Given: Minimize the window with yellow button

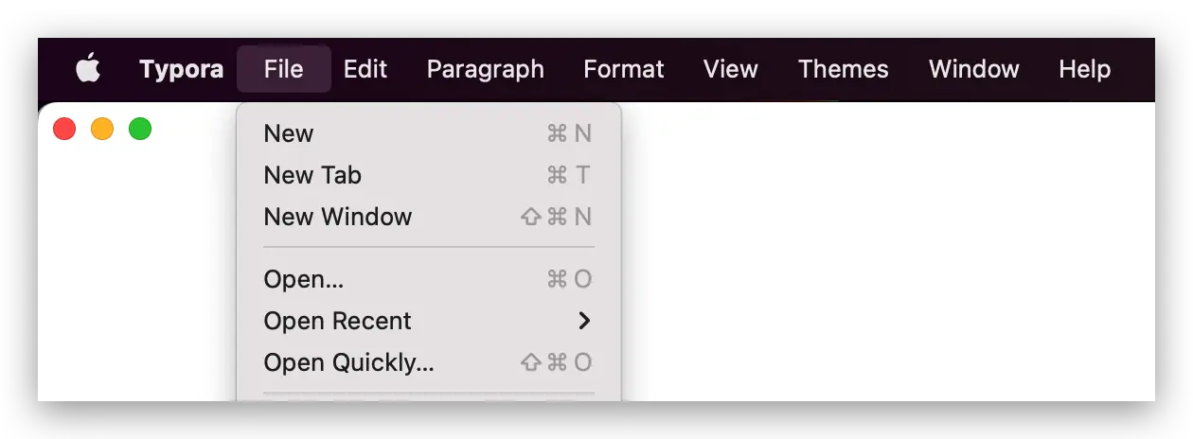Looking at the screenshot, I should click(102, 129).
